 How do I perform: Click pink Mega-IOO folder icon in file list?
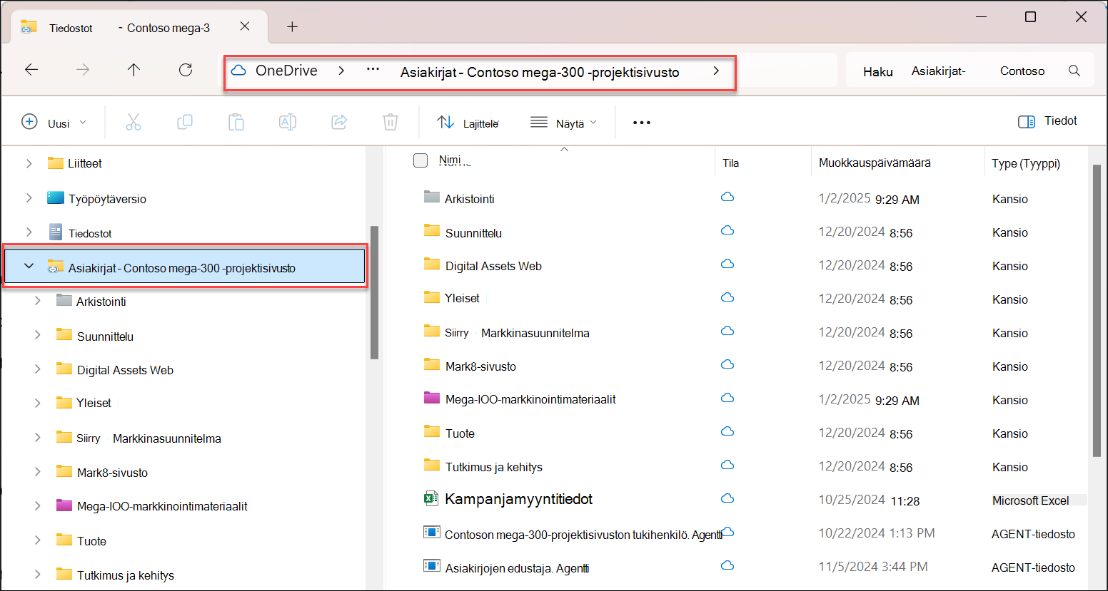coord(431,398)
